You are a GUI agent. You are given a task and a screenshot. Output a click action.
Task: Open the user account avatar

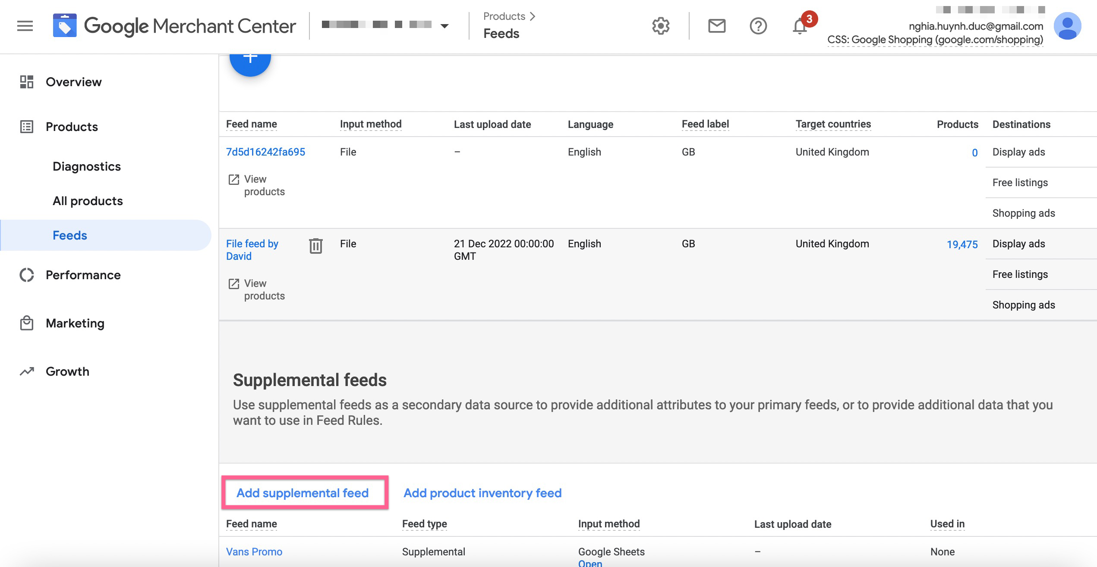click(x=1067, y=26)
